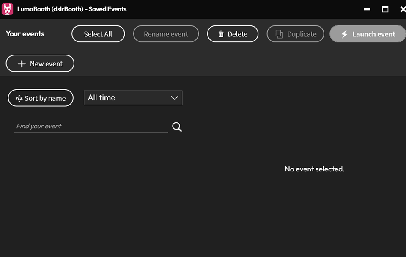Focus the Find your event field
Viewport: 406px width, 257px height.
point(91,126)
